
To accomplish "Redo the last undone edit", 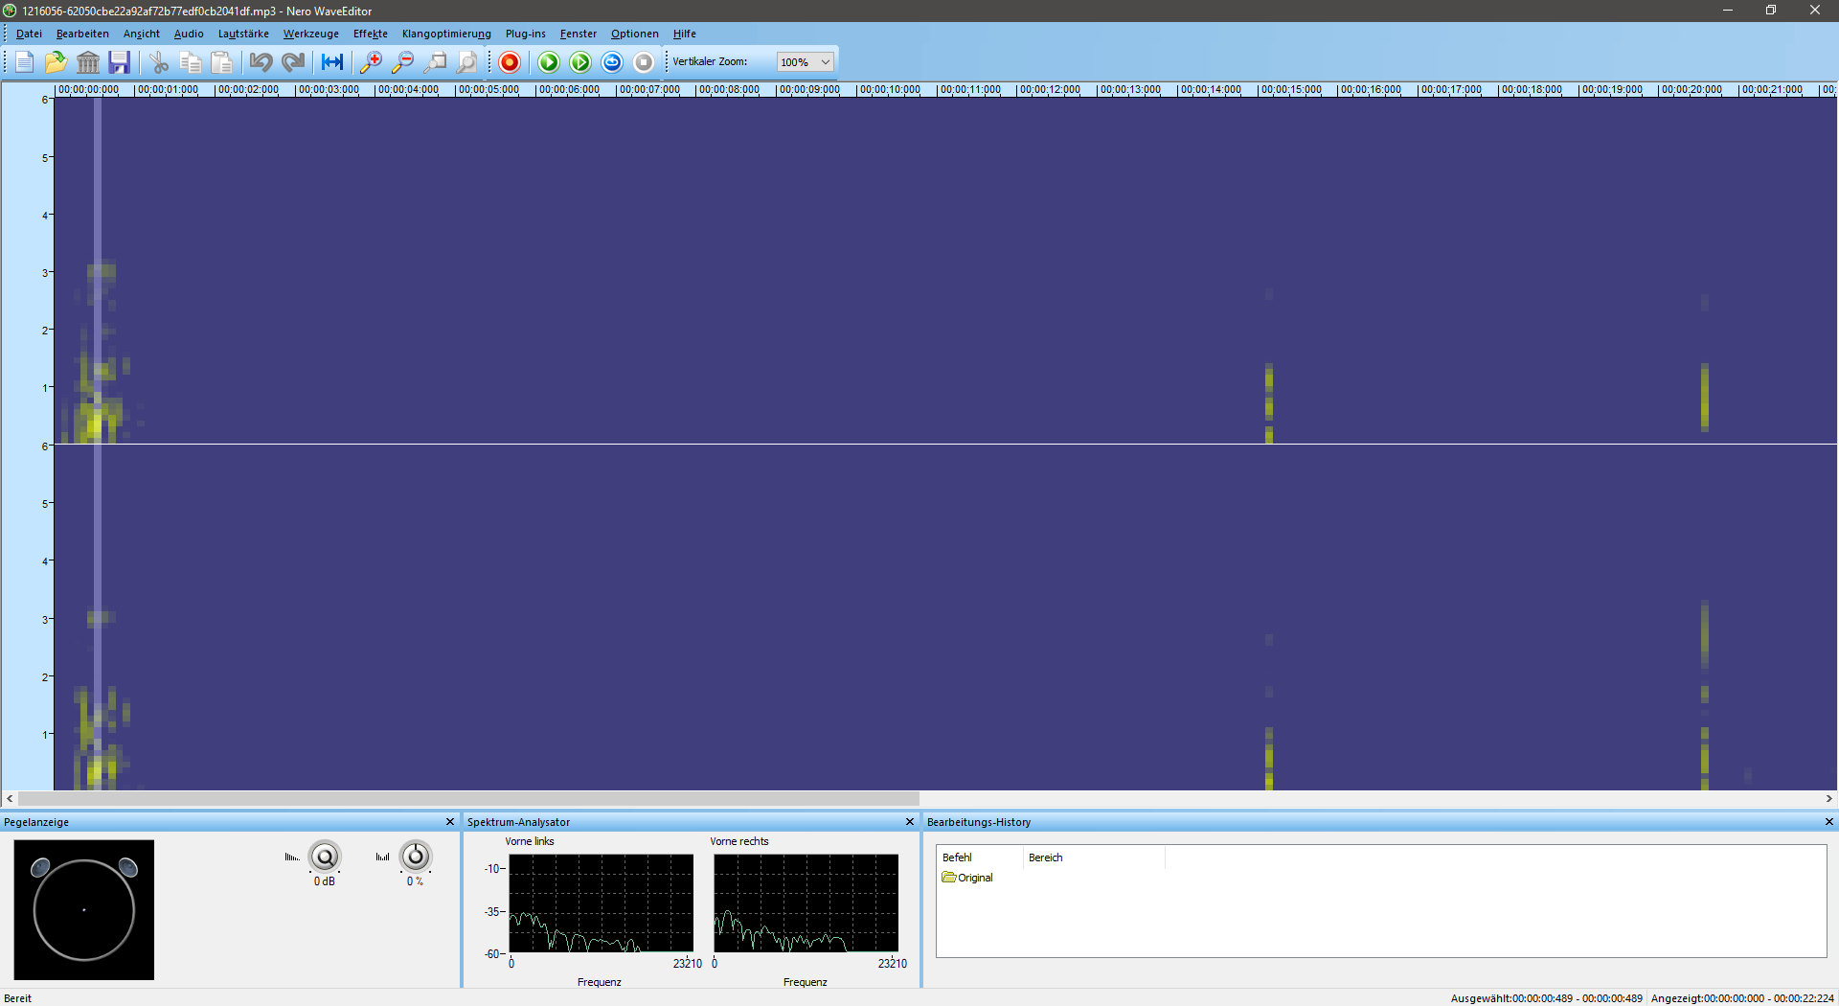I will [293, 62].
